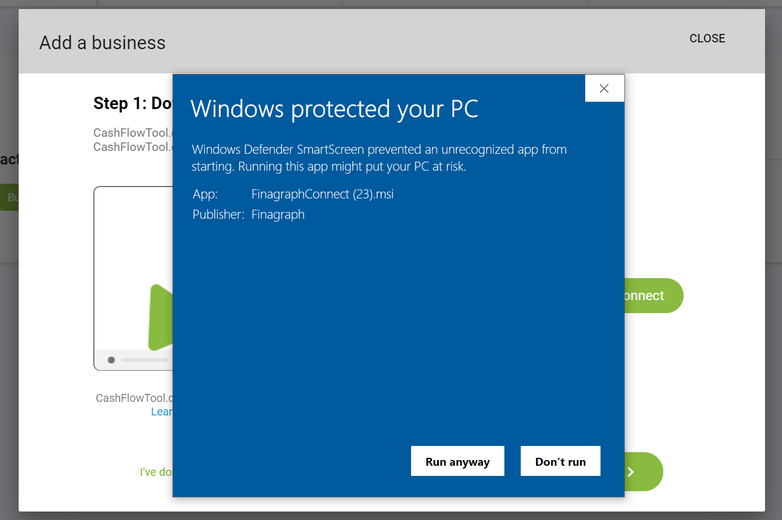Click the Add a business title
Viewport: 782px width, 520px height.
(x=102, y=43)
